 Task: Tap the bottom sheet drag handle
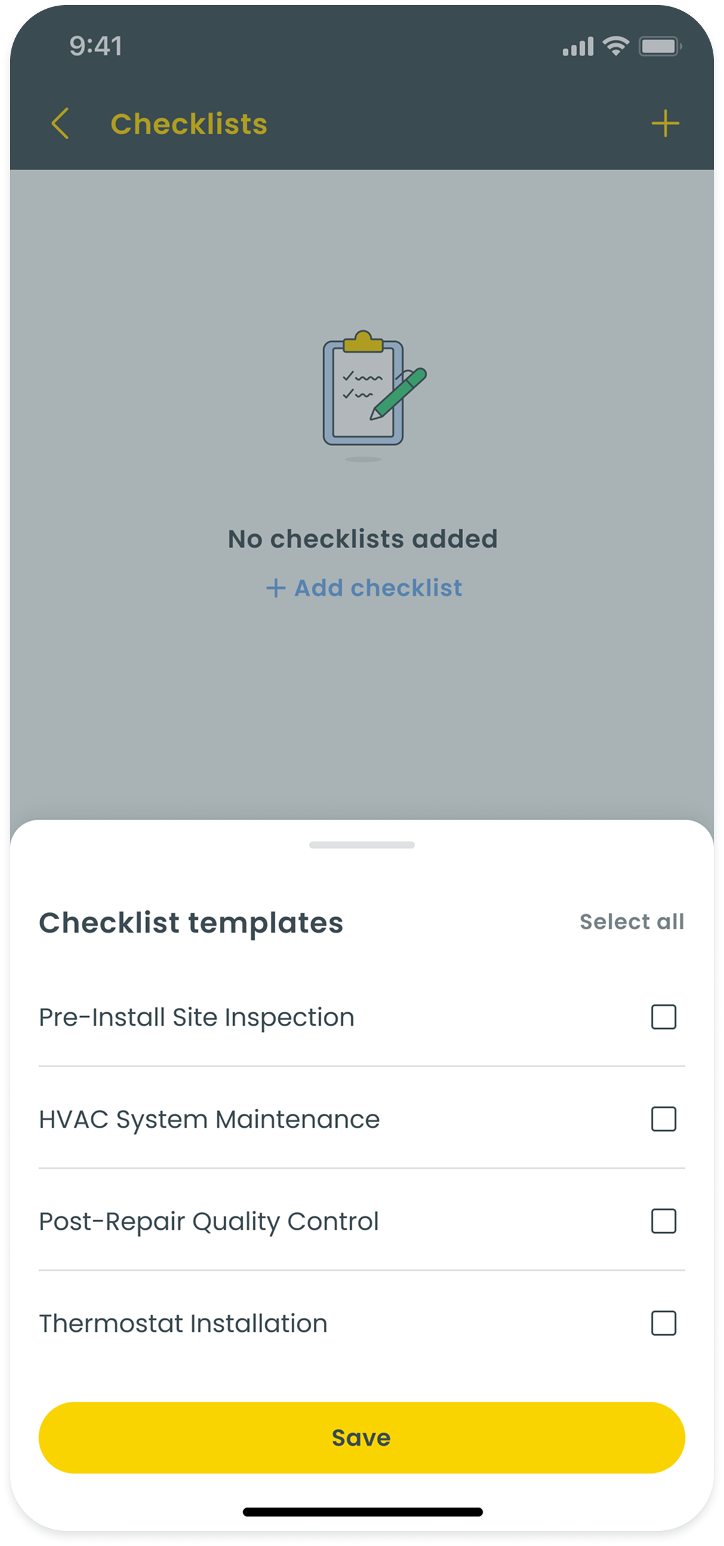[x=362, y=845]
